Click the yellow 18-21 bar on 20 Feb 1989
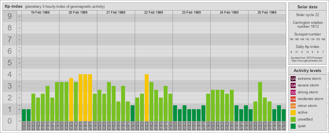Viewport: 329px width, 133px height. click(90, 98)
